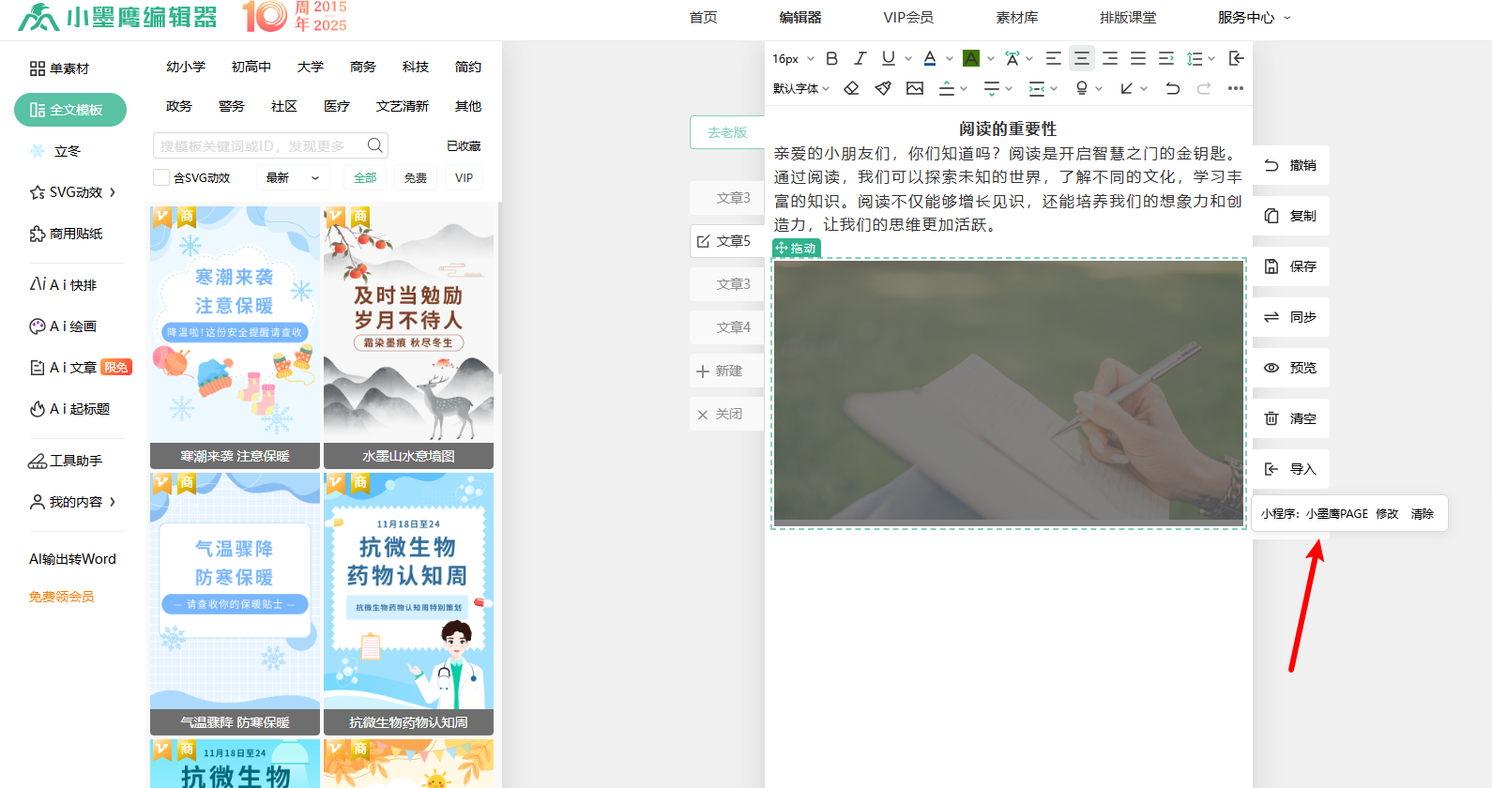Viewport: 1492px width, 788px height.
Task: Open the VIP会员 nav item
Action: click(908, 17)
